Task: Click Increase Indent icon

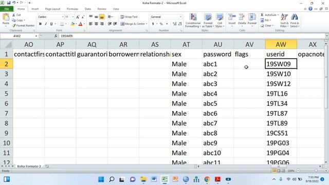Action: pos(115,24)
